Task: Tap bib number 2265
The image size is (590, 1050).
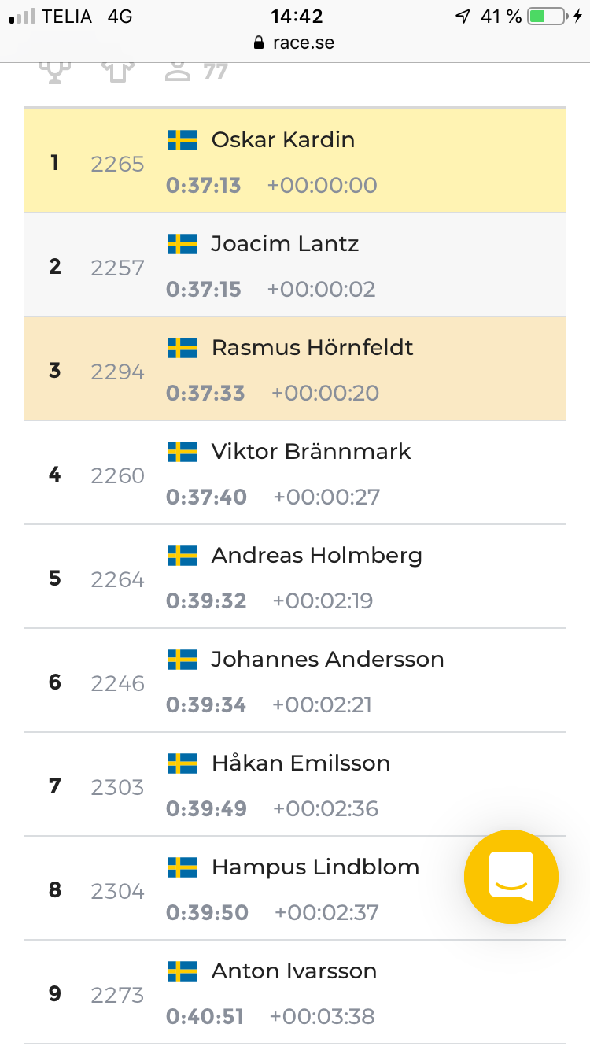Action: click(x=117, y=164)
